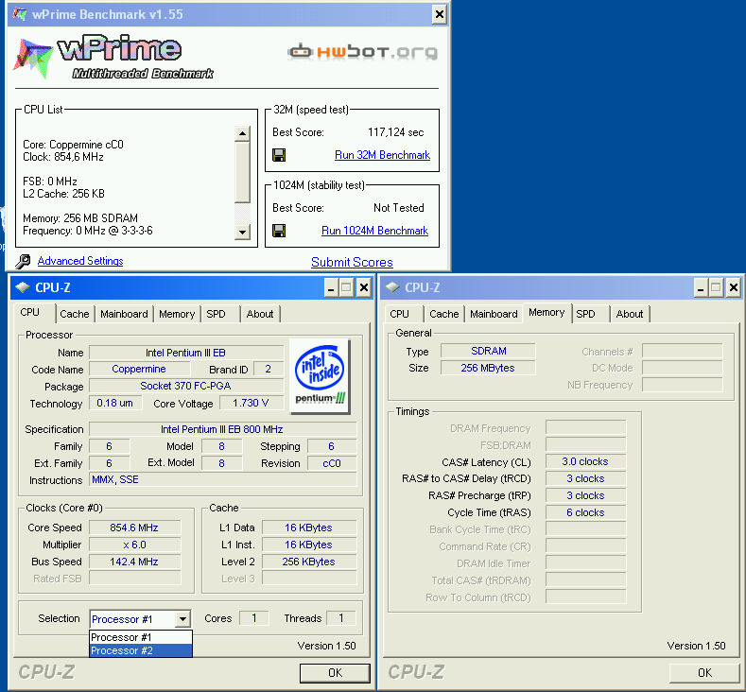Click the Level 2 256 KBytes cache value
Viewport: 746px width, 692px height.
[309, 562]
